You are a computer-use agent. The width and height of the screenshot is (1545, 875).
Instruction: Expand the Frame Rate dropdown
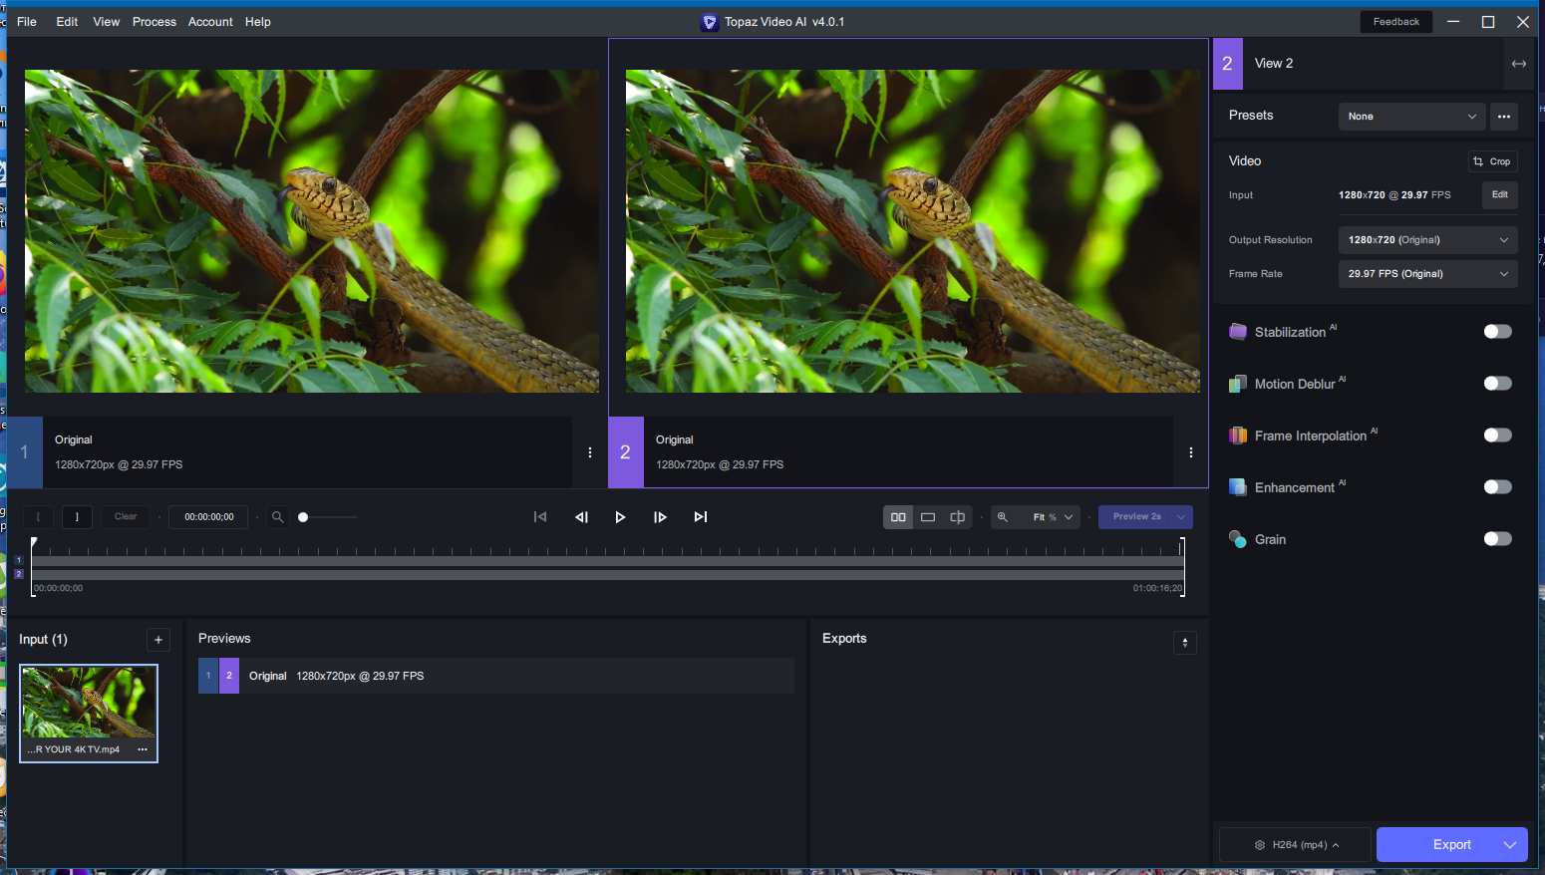click(1427, 274)
